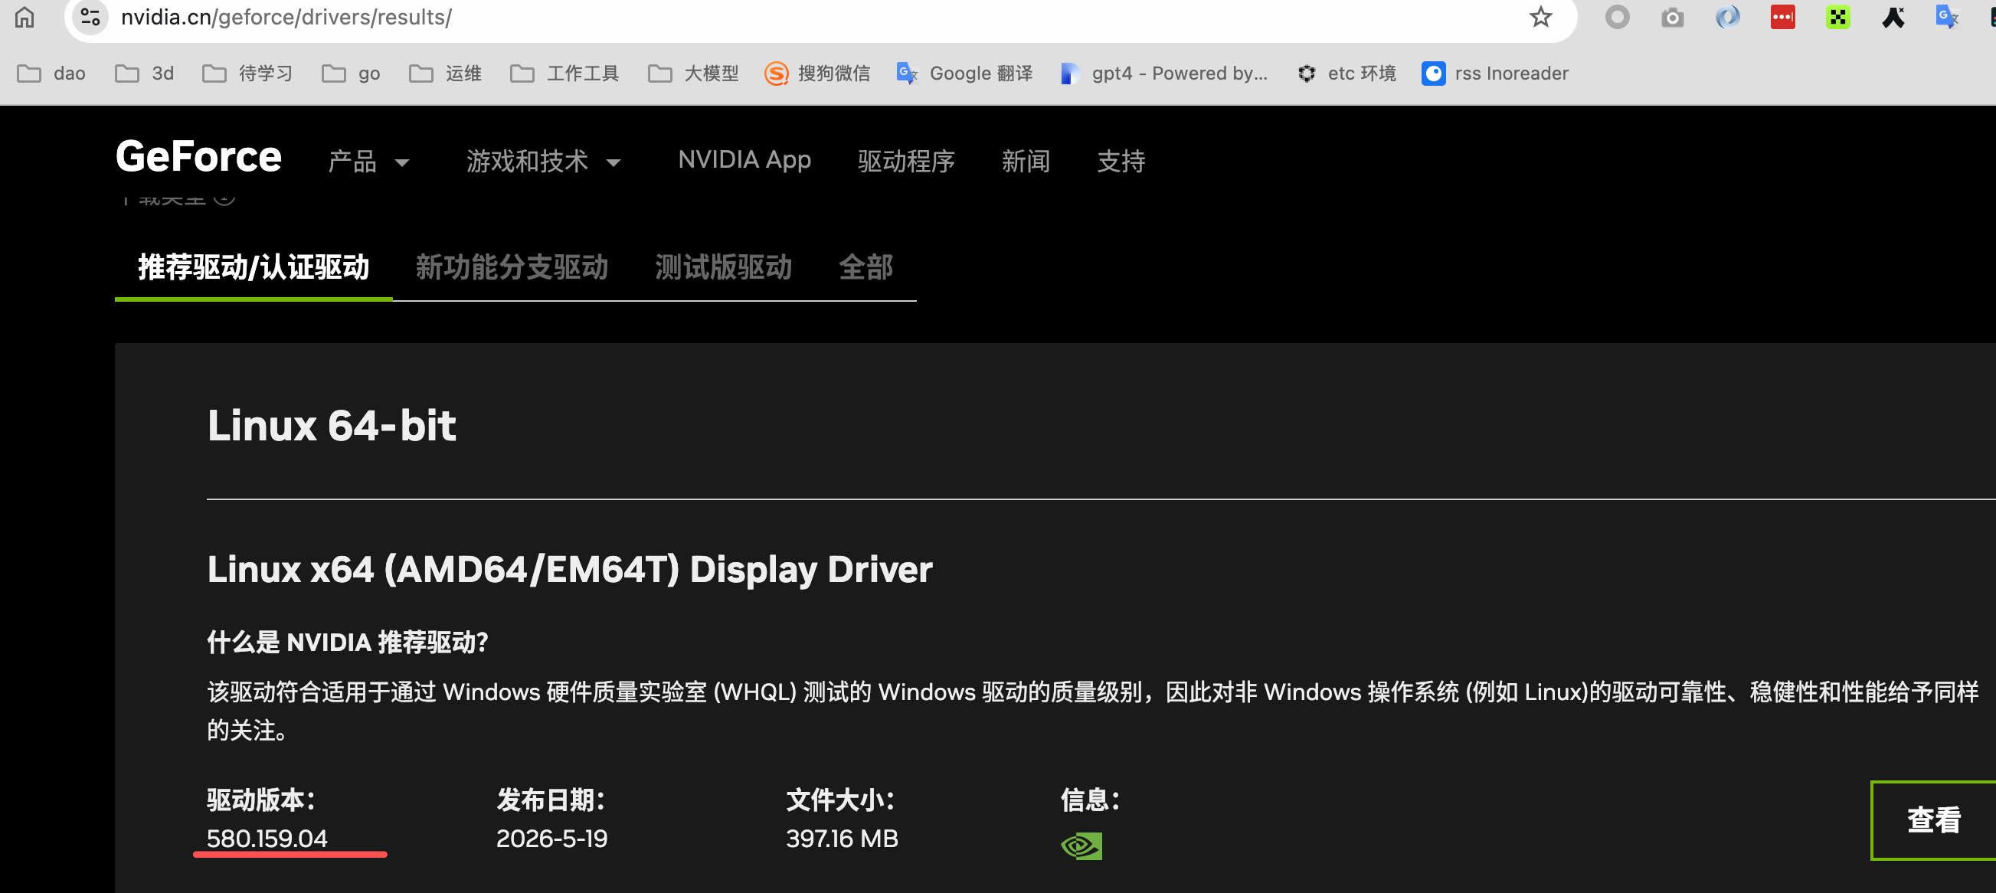This screenshot has width=1996, height=893.
Task: Switch to the 全部 drivers tab
Action: (865, 267)
